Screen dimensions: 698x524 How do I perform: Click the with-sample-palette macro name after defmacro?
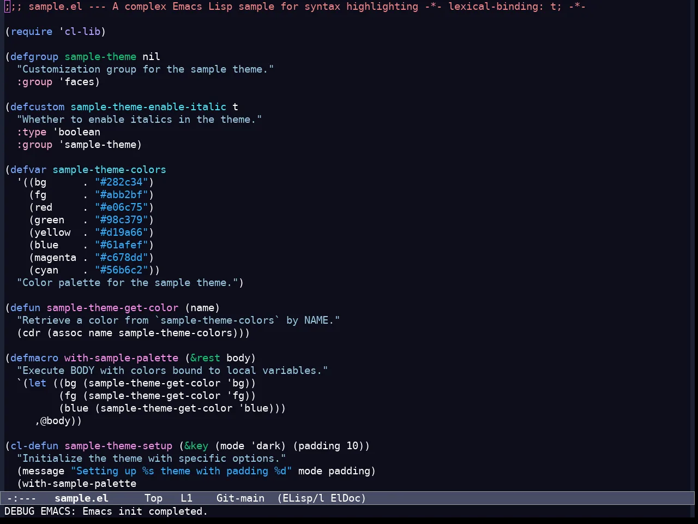121,358
